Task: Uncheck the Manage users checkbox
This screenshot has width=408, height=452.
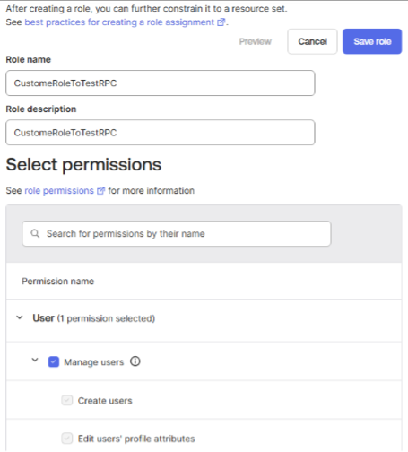Action: click(54, 361)
